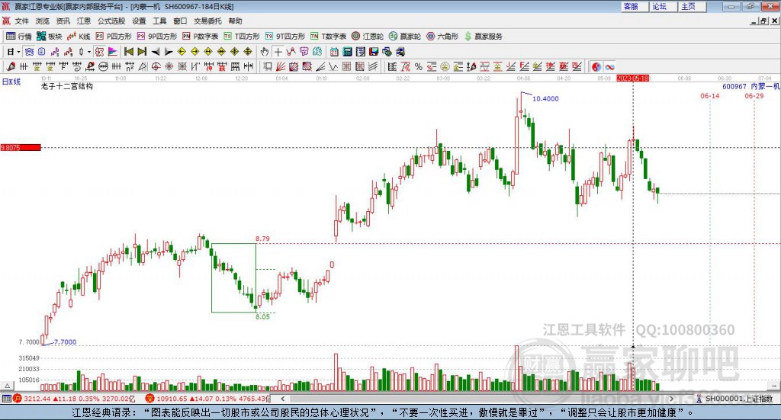Open the 江恩轮 Gann wheel
781x420 pixels.
click(x=368, y=37)
